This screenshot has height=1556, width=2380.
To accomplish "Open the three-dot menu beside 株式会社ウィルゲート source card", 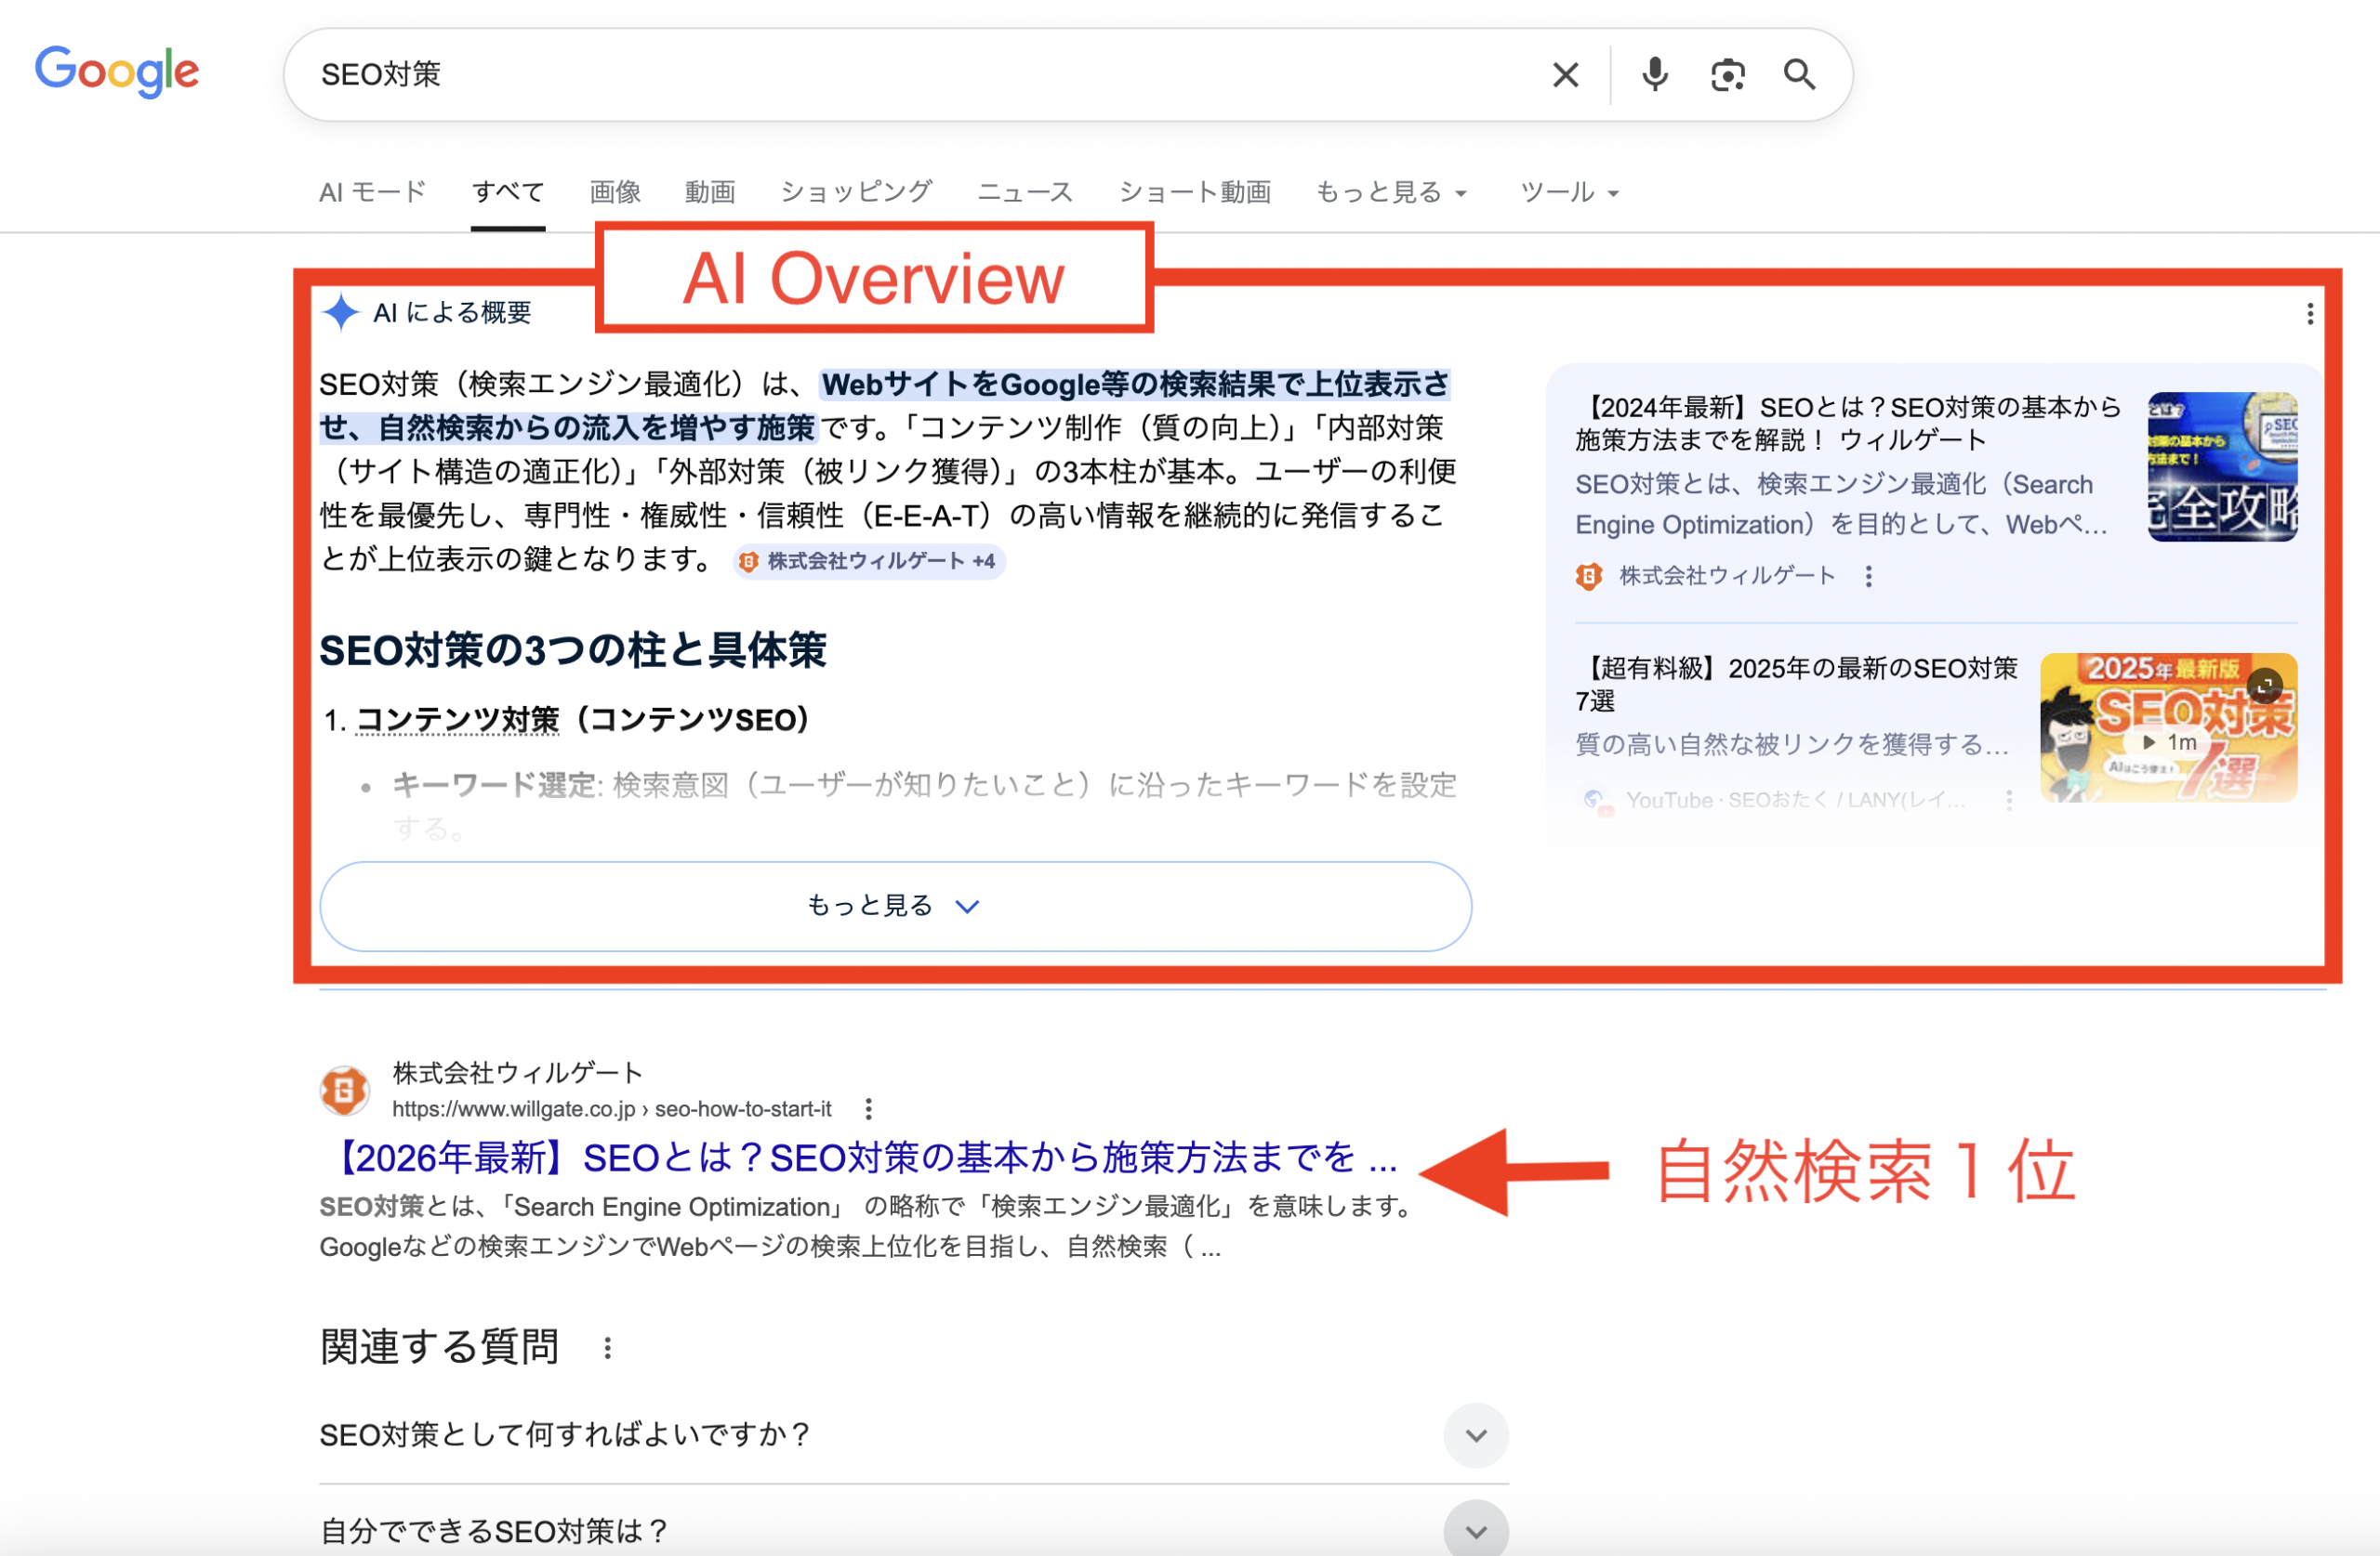I will point(1868,577).
